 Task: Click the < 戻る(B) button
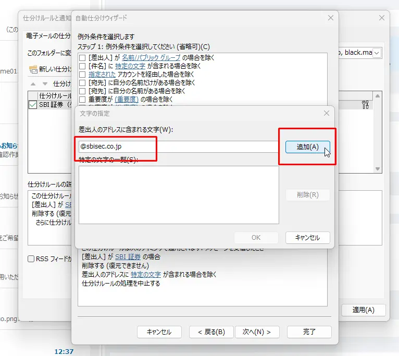coord(211,332)
